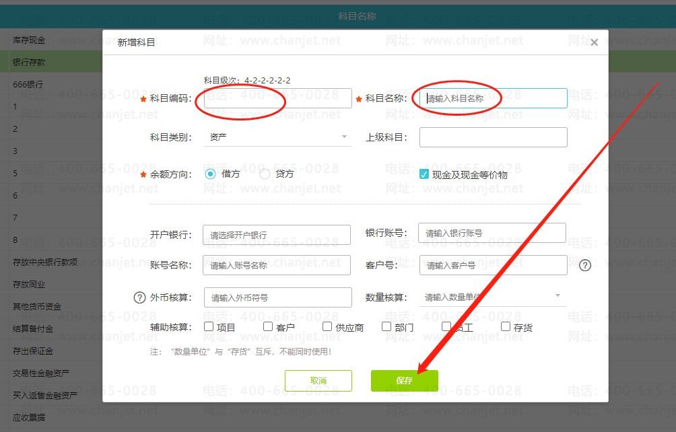Click 科目名称 column header in background
Image resolution: width=676 pixels, height=432 pixels.
[x=357, y=16]
